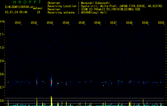Click the strong meteor echo at 0543
Screen dimensions: 167x106
point(52,82)
